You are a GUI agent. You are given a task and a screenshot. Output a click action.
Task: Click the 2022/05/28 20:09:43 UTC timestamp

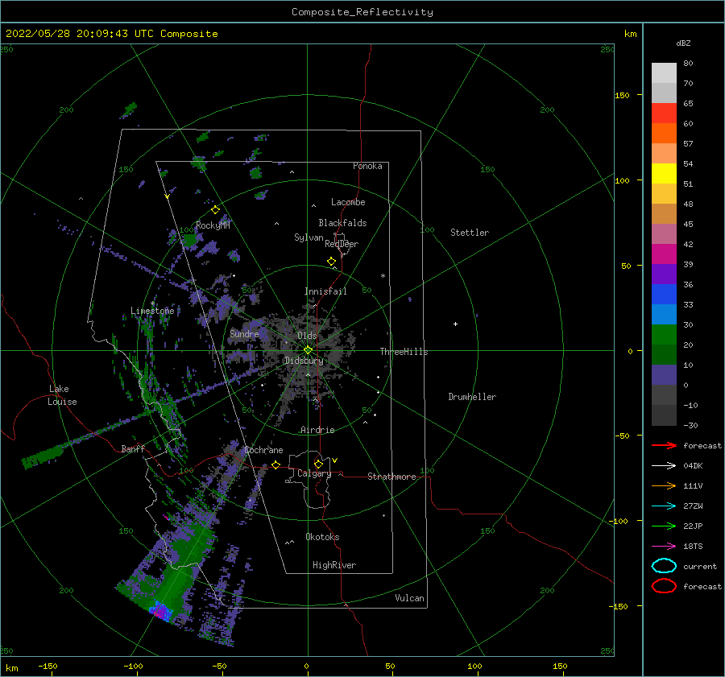coord(80,34)
